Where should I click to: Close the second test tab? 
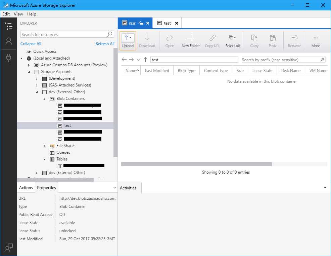click(177, 23)
